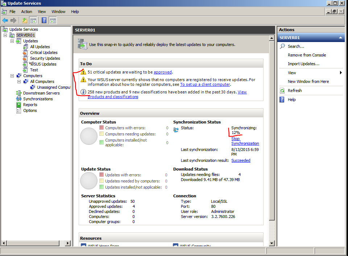Click the Updates installed/not applicable green swatch

coord(101,187)
